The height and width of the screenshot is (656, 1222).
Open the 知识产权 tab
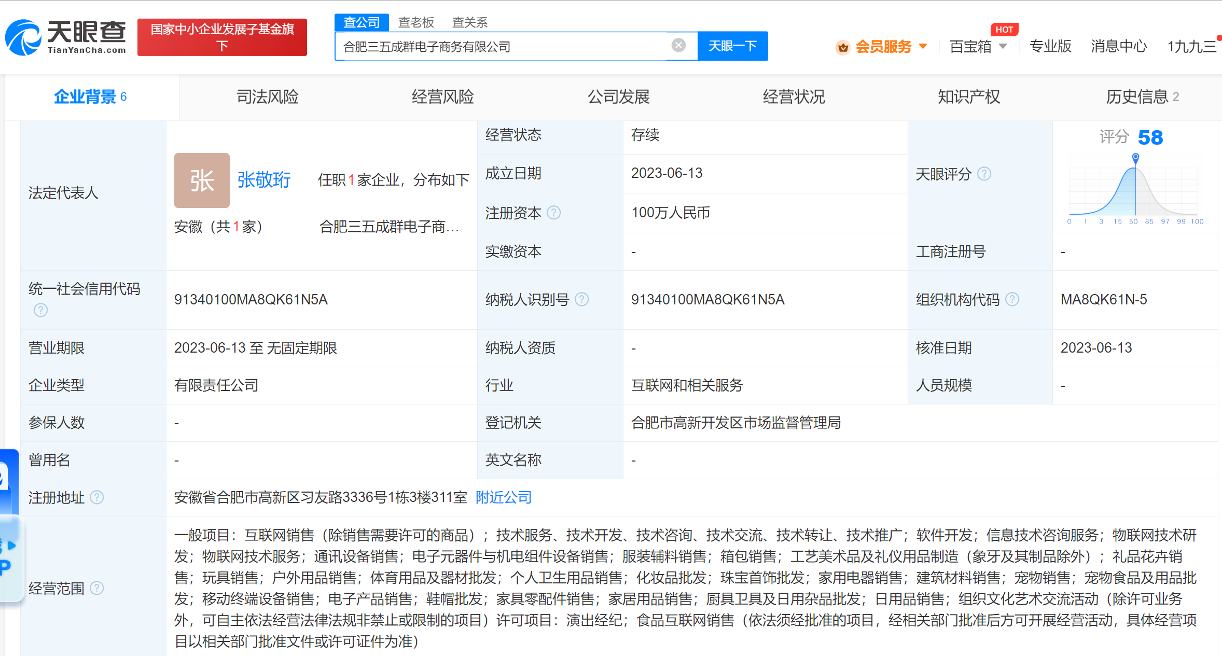click(x=969, y=96)
